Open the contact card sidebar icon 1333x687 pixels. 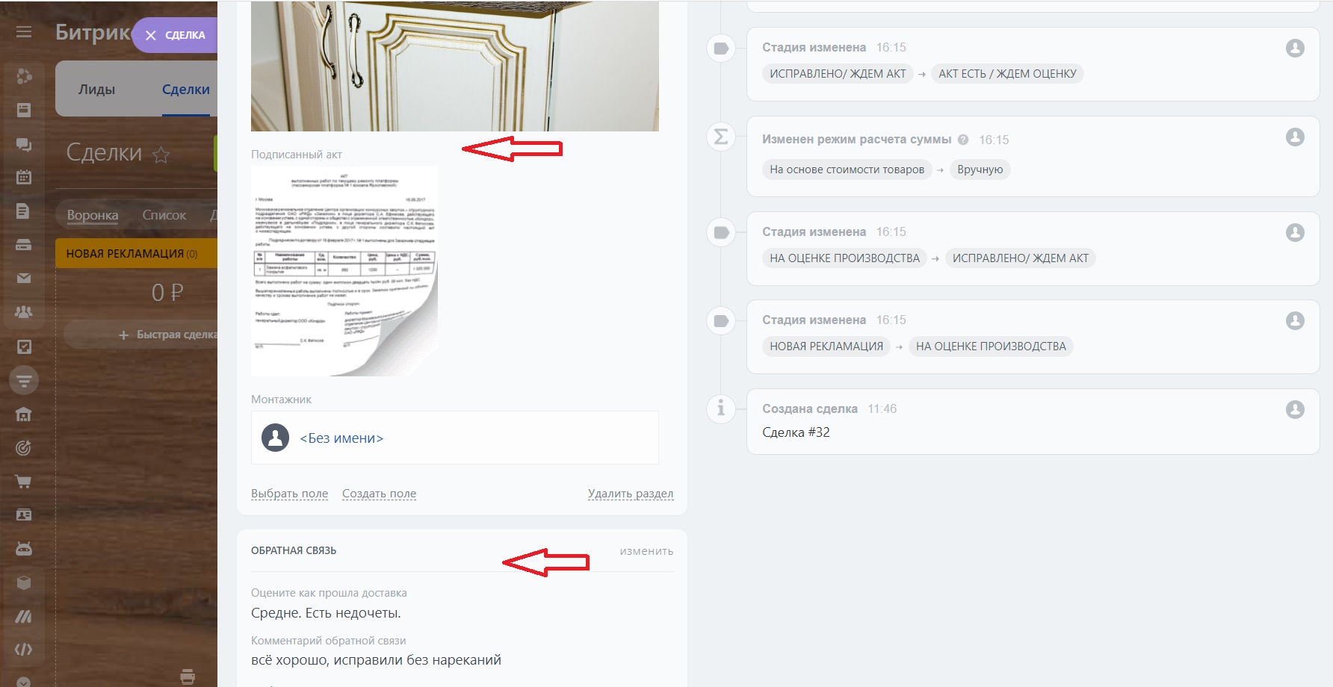point(24,515)
